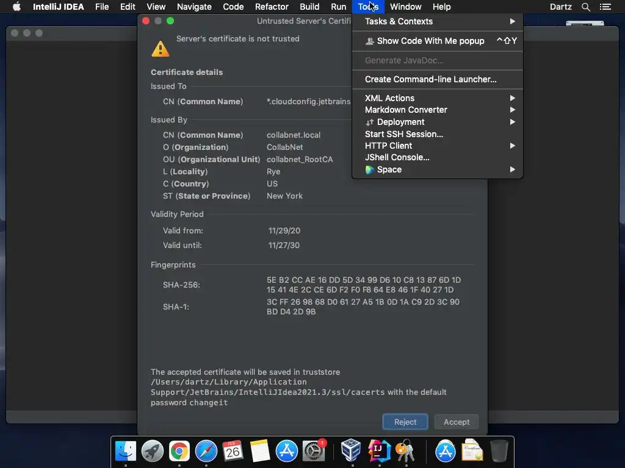Open Notification Center list icon

605,7
